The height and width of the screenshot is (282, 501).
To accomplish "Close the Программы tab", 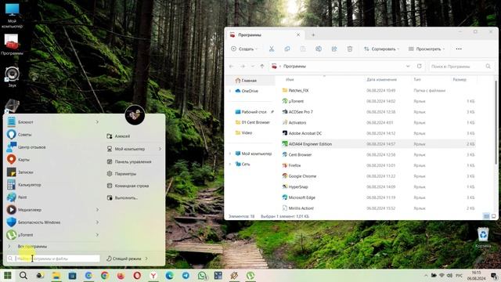I will (x=298, y=34).
